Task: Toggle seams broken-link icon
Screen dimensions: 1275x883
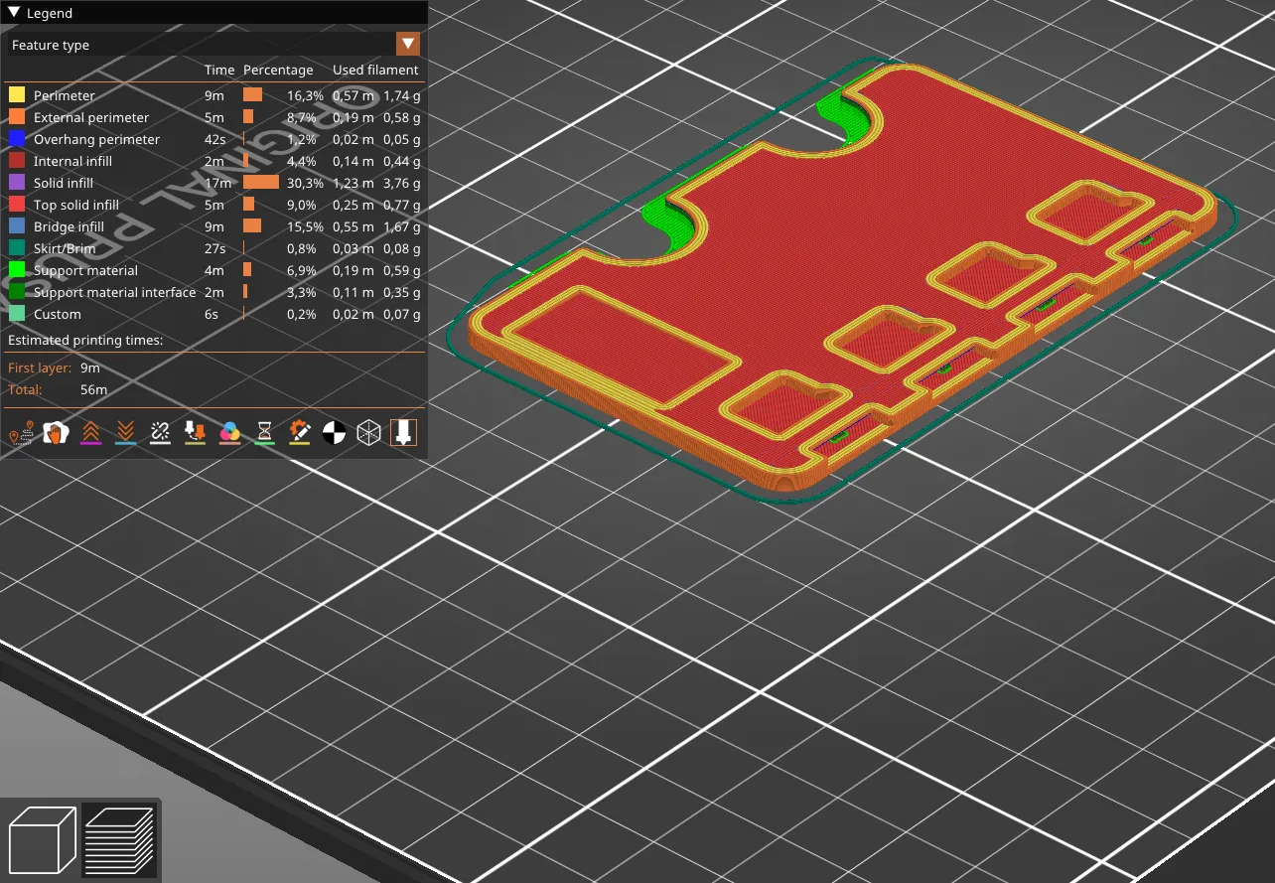Action: click(160, 432)
